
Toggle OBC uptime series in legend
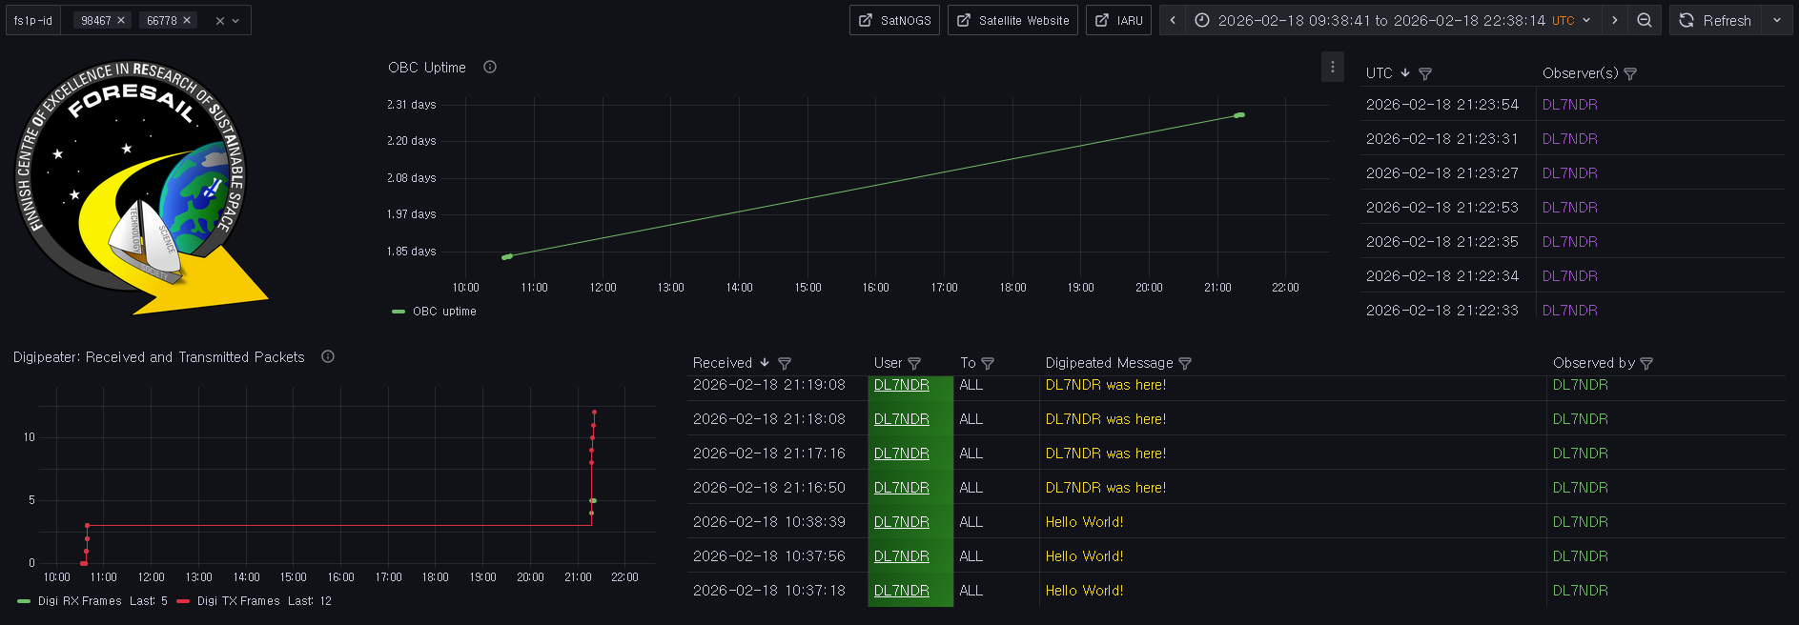coord(443,312)
